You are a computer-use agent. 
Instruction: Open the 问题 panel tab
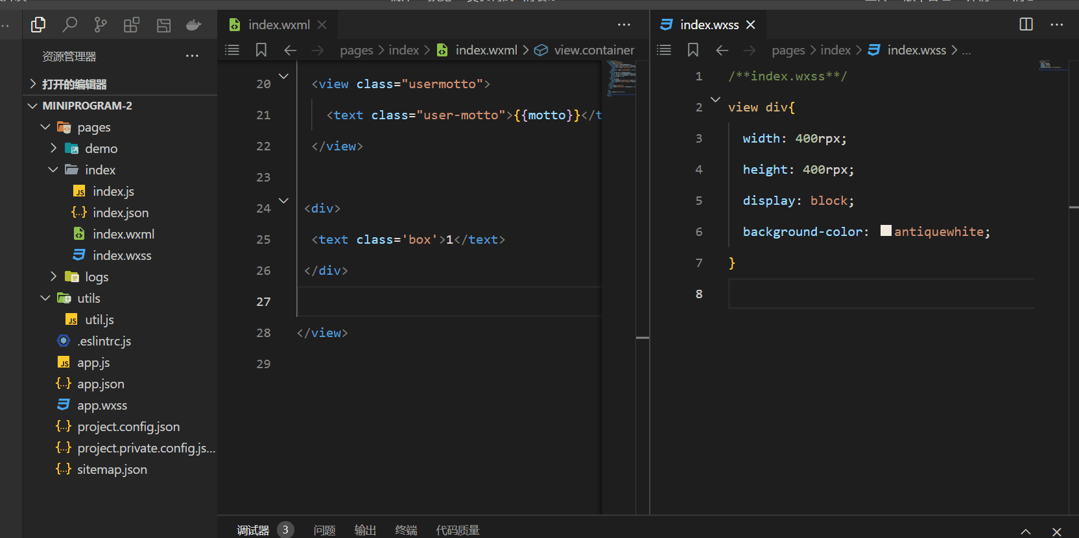pos(324,530)
